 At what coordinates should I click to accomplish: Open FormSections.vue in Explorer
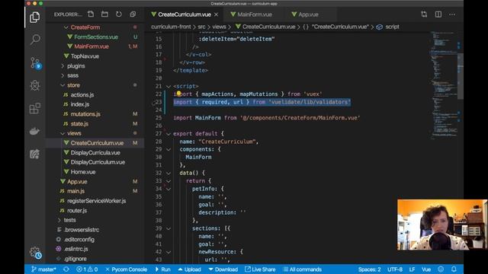(x=95, y=37)
